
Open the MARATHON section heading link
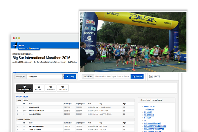click(x=22, y=97)
